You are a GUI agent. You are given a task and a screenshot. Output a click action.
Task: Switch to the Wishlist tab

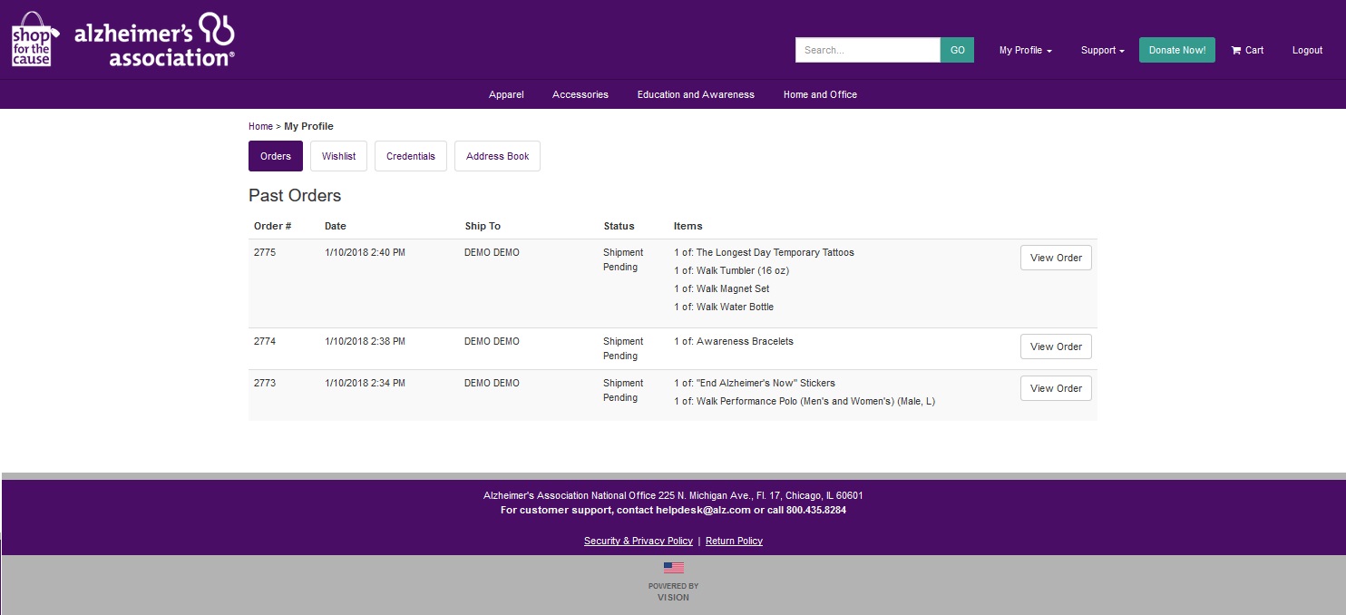tap(338, 156)
